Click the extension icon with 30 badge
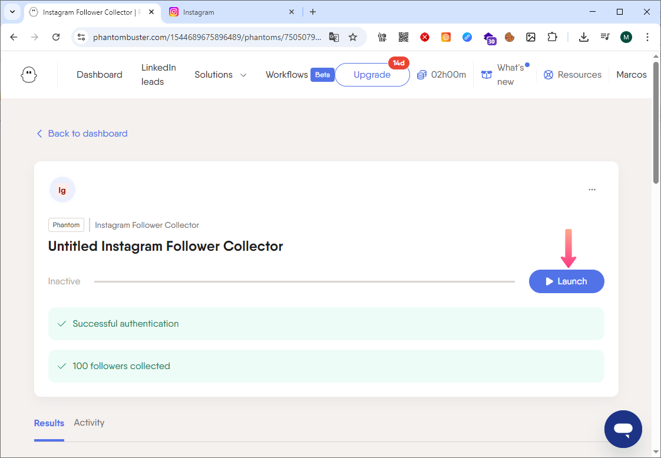Viewport: 661px width, 458px height. [489, 38]
